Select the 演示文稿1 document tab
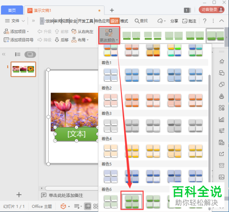 coord(64,11)
